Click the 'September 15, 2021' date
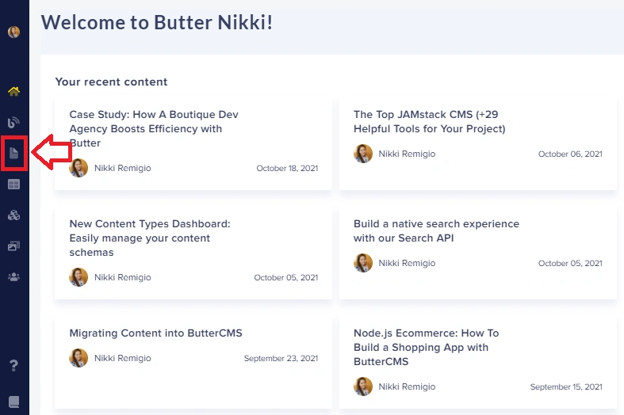The height and width of the screenshot is (415, 624). click(566, 386)
